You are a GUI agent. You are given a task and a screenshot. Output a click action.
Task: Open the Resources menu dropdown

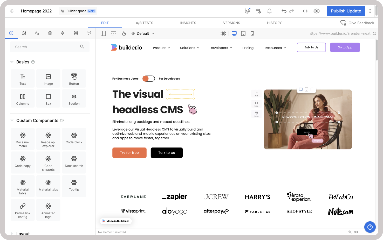[275, 48]
